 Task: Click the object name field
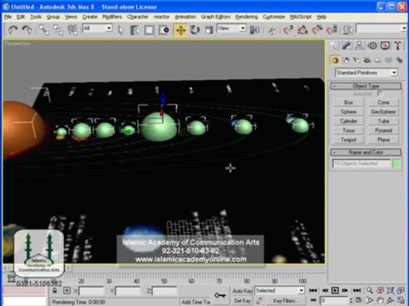(362, 164)
